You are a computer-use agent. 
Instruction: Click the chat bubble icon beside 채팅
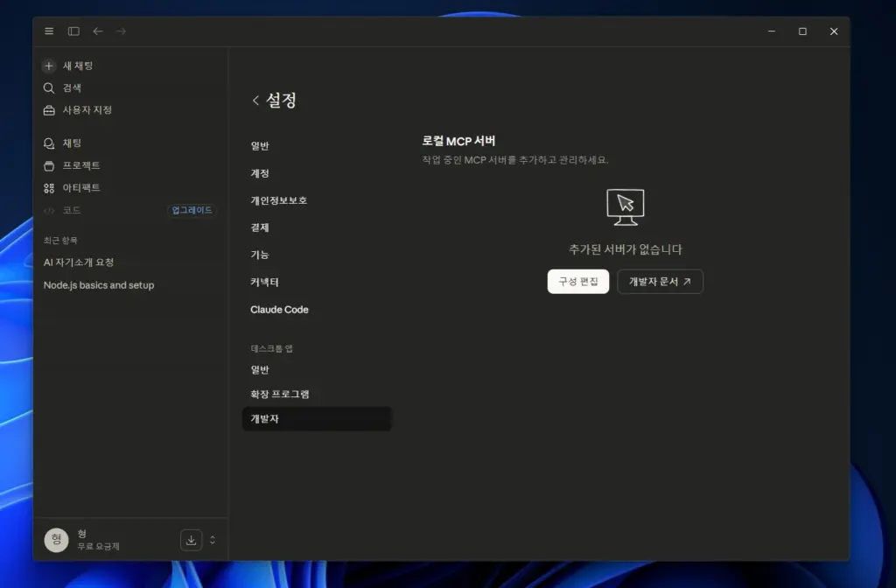pyautogui.click(x=49, y=143)
